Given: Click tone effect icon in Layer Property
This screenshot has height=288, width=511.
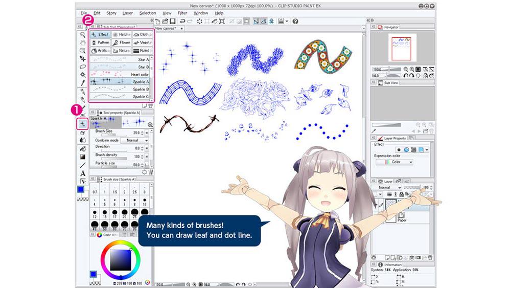Looking at the screenshot, I should 413,150.
